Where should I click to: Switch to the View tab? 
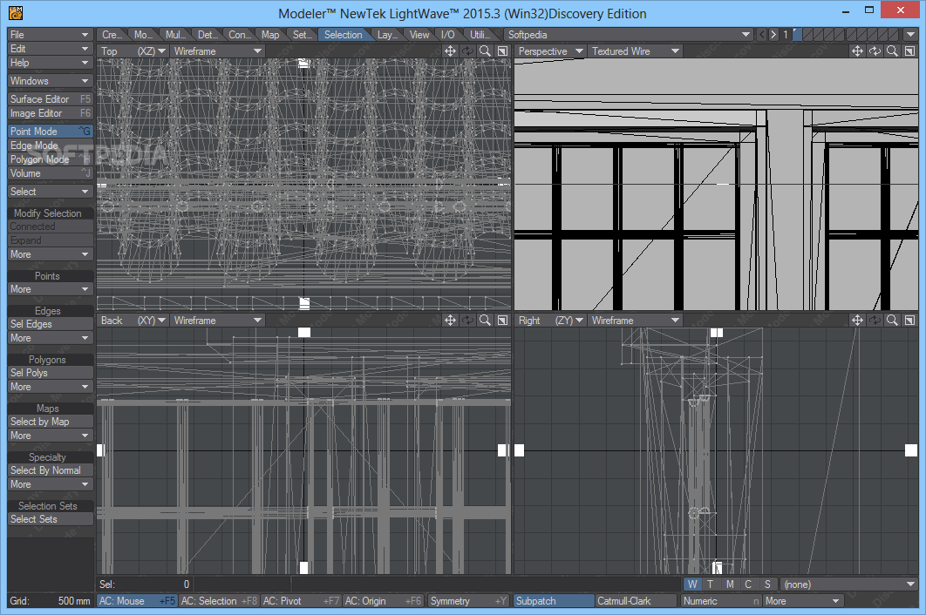click(419, 35)
